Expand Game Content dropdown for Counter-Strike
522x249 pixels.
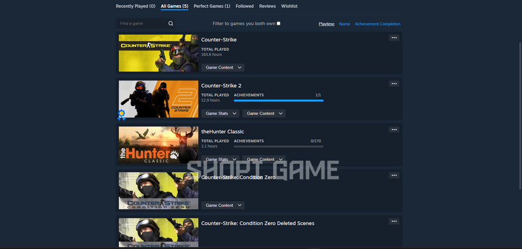tap(223, 68)
